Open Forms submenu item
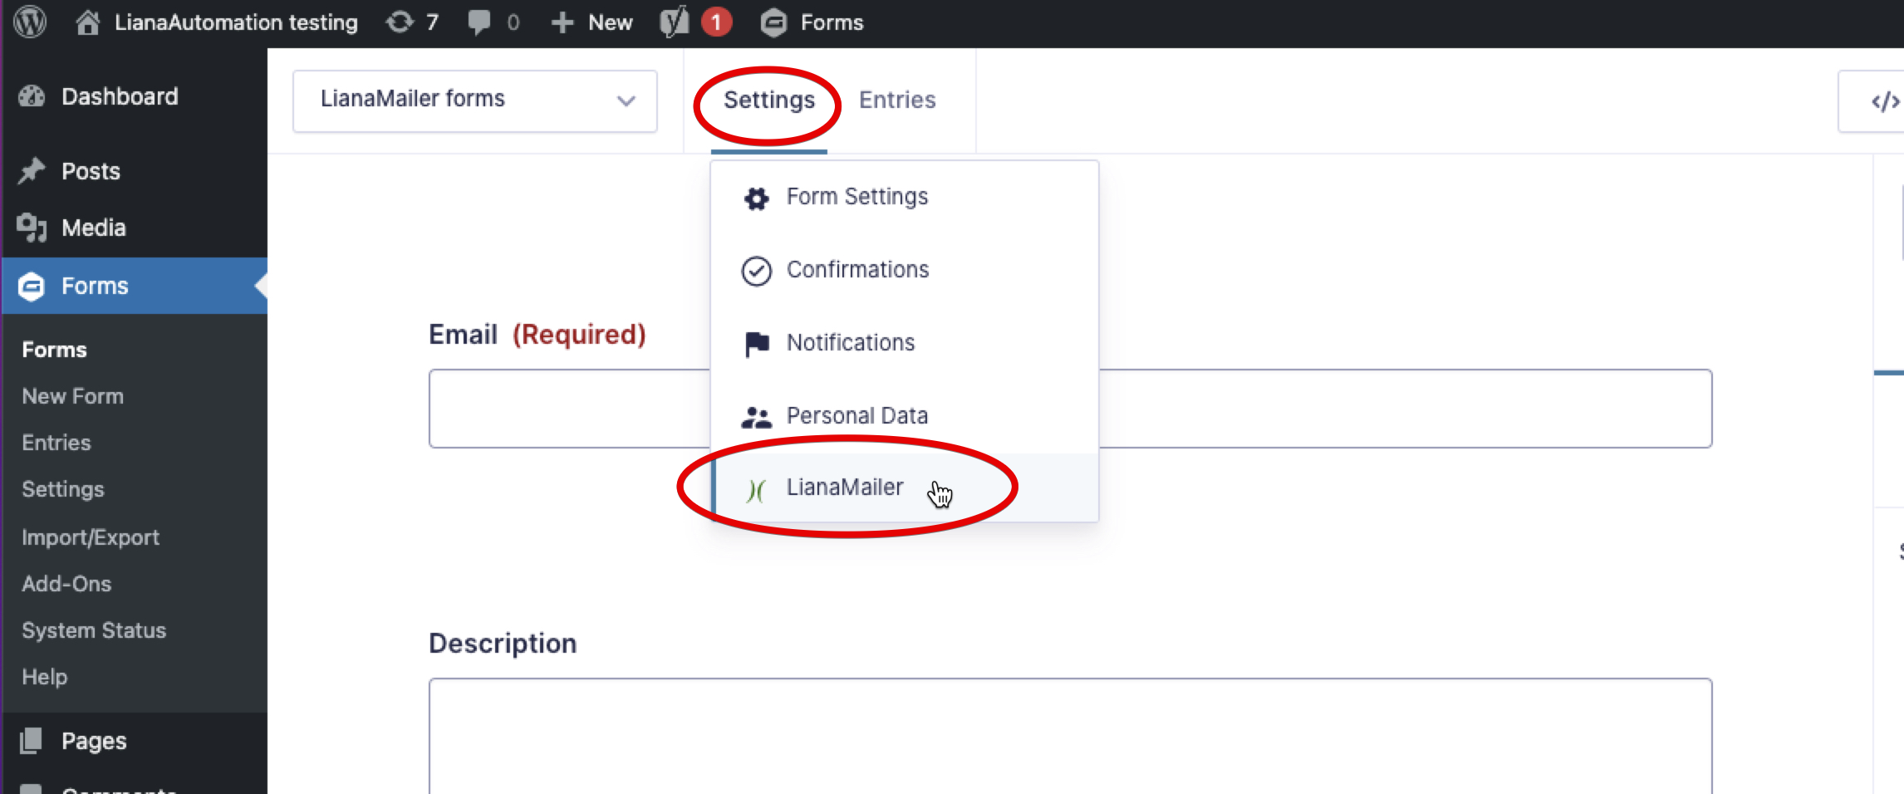 [x=54, y=350]
